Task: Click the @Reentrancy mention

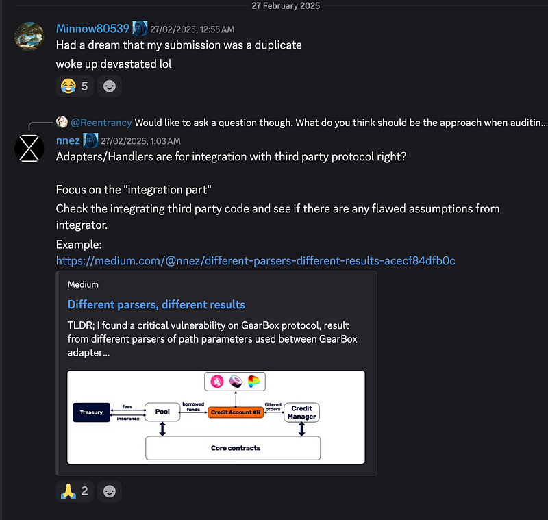Action: click(101, 123)
